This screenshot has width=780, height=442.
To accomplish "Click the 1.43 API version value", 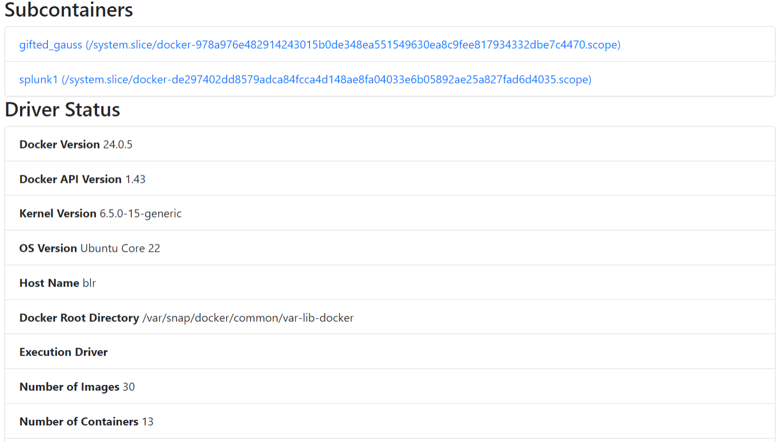I will tap(135, 179).
